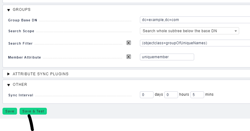Click the ATTRIBUTE SYNC PLUGINS heading text
Screen dimensions: 250x131
tap(41, 74)
